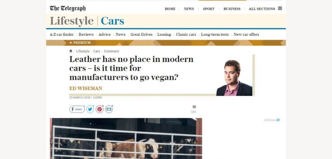Go home via breadcrumb house icon
Viewport: 332px width, 159px height.
pyautogui.click(x=71, y=51)
